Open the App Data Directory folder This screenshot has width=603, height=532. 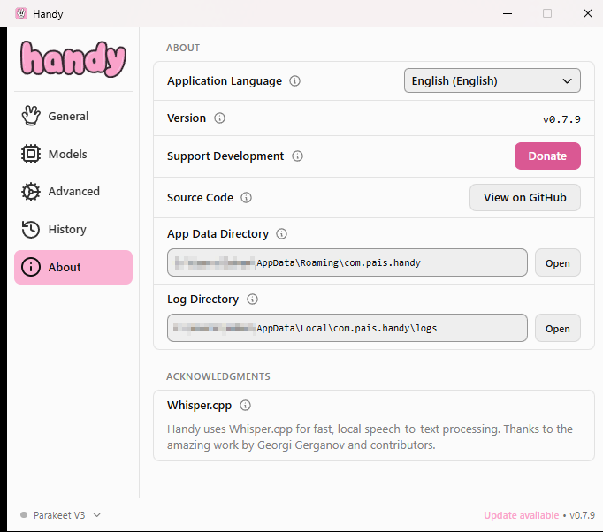(557, 263)
